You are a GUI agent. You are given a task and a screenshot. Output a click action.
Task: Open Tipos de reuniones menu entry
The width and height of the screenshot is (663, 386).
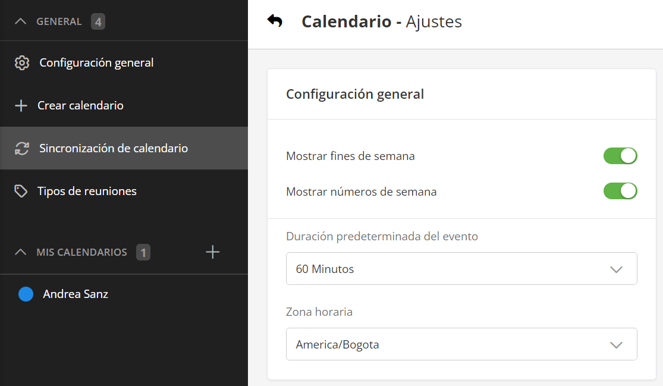87,192
